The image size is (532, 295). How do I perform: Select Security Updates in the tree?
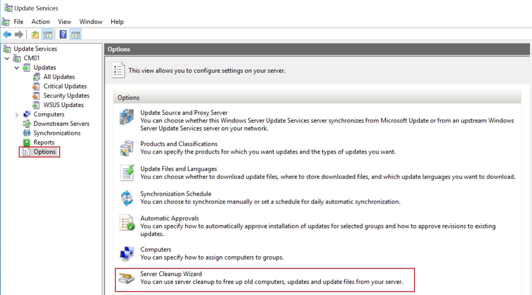(66, 96)
